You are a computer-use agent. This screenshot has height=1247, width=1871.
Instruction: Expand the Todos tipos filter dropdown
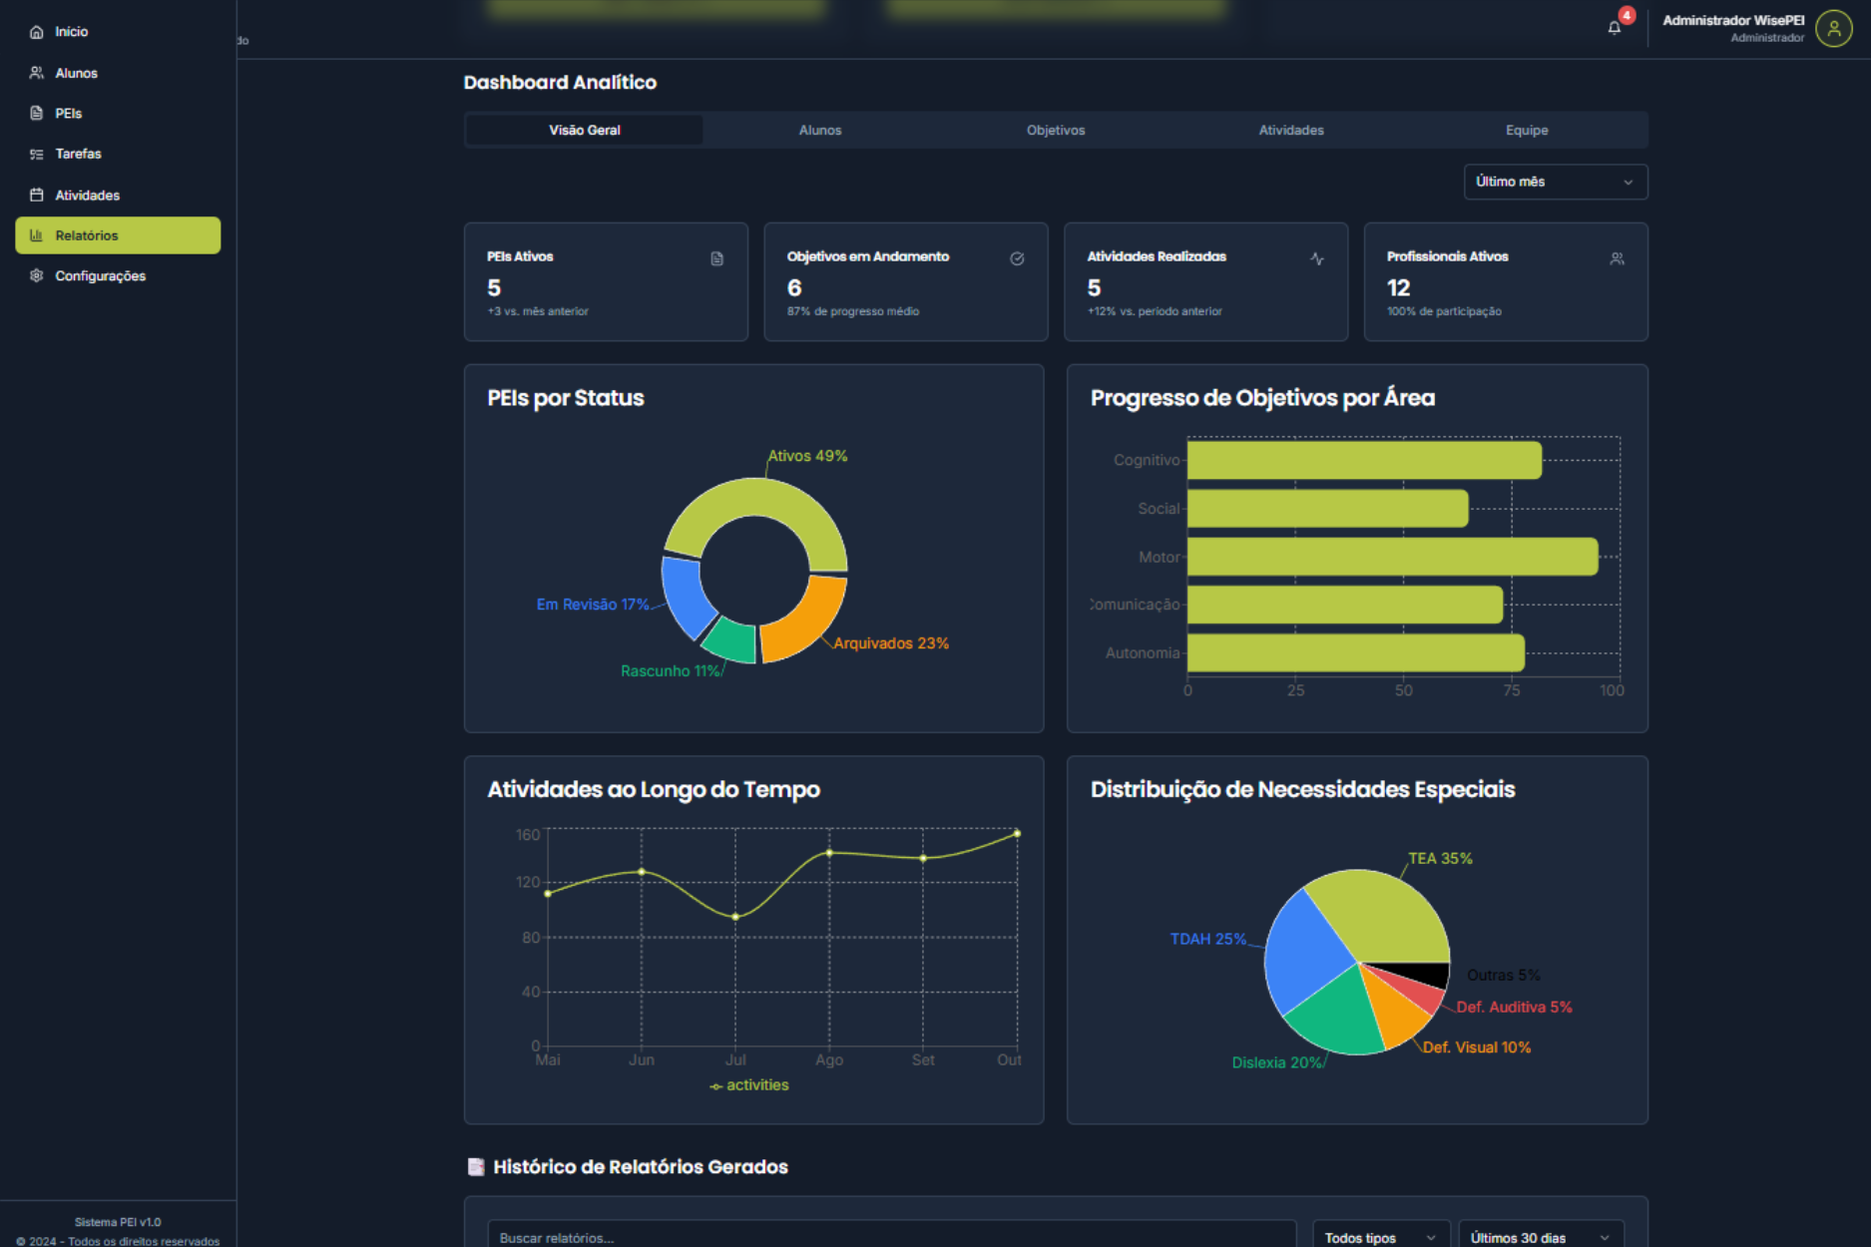coord(1380,1235)
